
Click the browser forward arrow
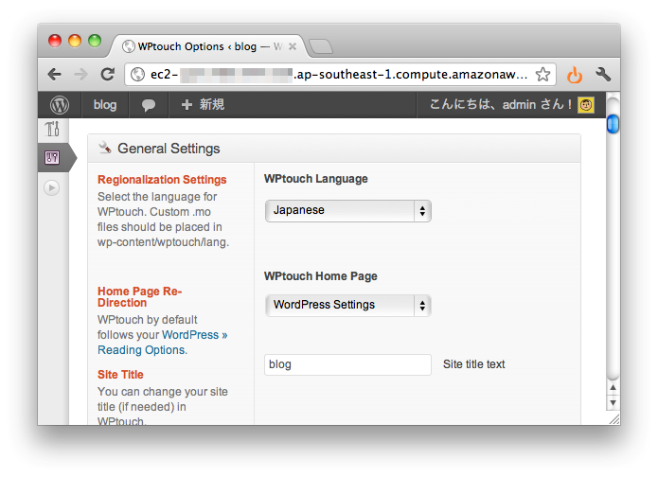(x=80, y=75)
